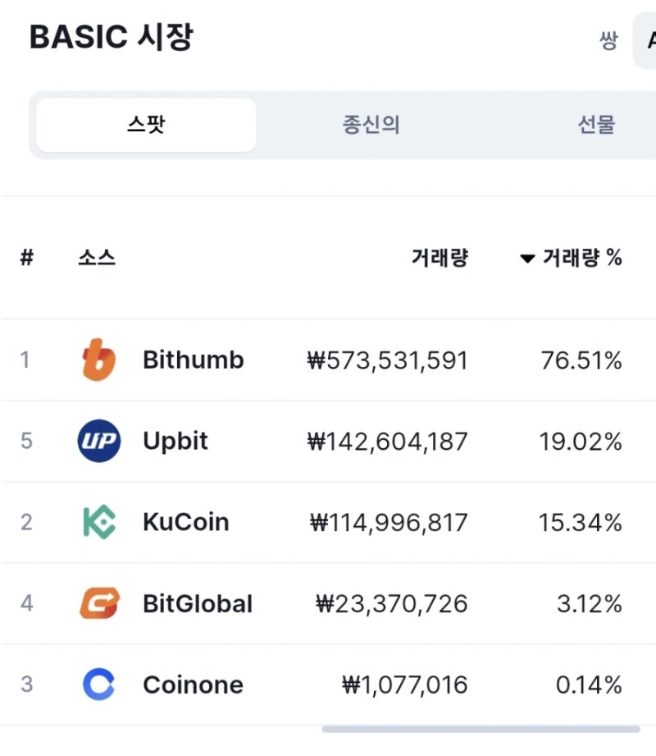Screen dimensions: 656x756
Task: Switch to the 종신의 tab
Action: 371,125
